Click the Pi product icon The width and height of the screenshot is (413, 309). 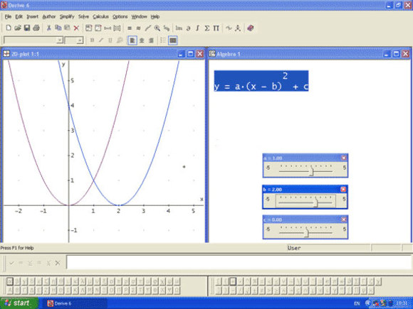tap(216, 28)
